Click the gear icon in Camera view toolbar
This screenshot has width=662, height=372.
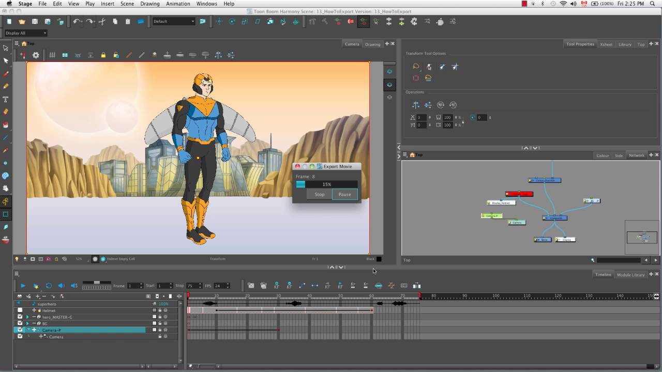[36, 55]
